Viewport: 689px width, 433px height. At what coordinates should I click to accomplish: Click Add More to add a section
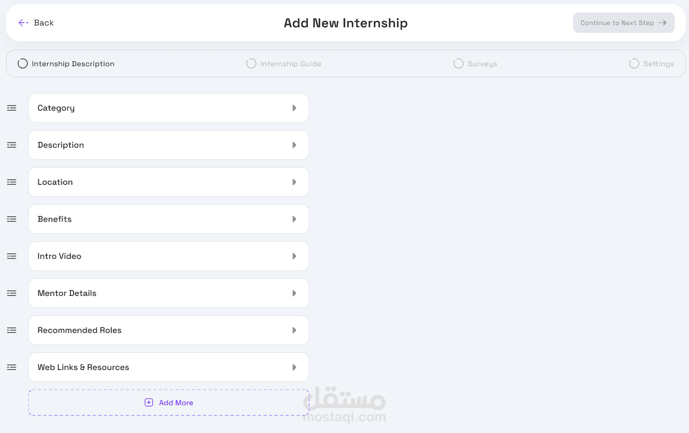[169, 402]
